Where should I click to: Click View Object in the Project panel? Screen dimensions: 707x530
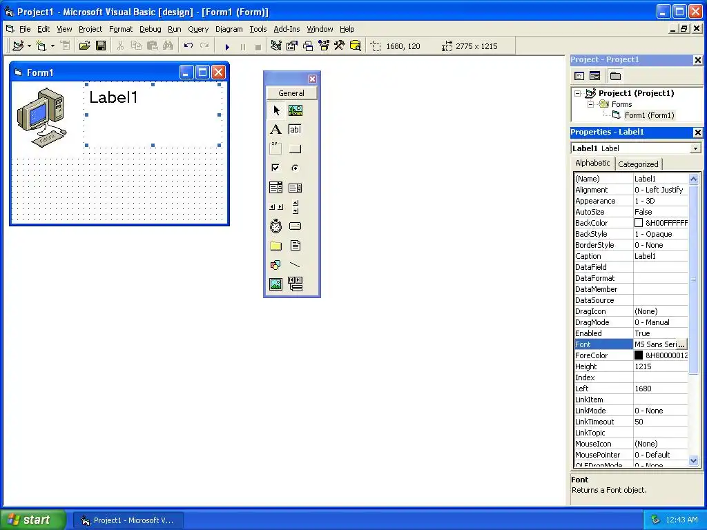(594, 76)
